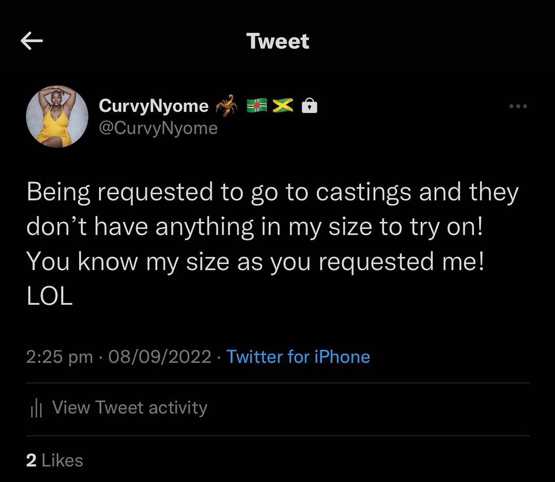Screen dimensions: 555x482
Task: Click the tweet activity bar chart icon
Action: [36, 409]
